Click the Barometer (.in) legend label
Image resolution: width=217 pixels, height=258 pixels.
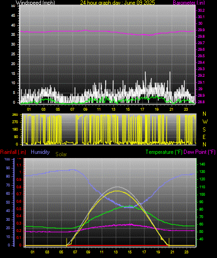pyautogui.click(x=189, y=3)
